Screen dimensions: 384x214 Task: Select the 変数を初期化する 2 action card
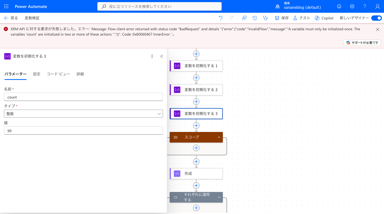[x=196, y=90]
